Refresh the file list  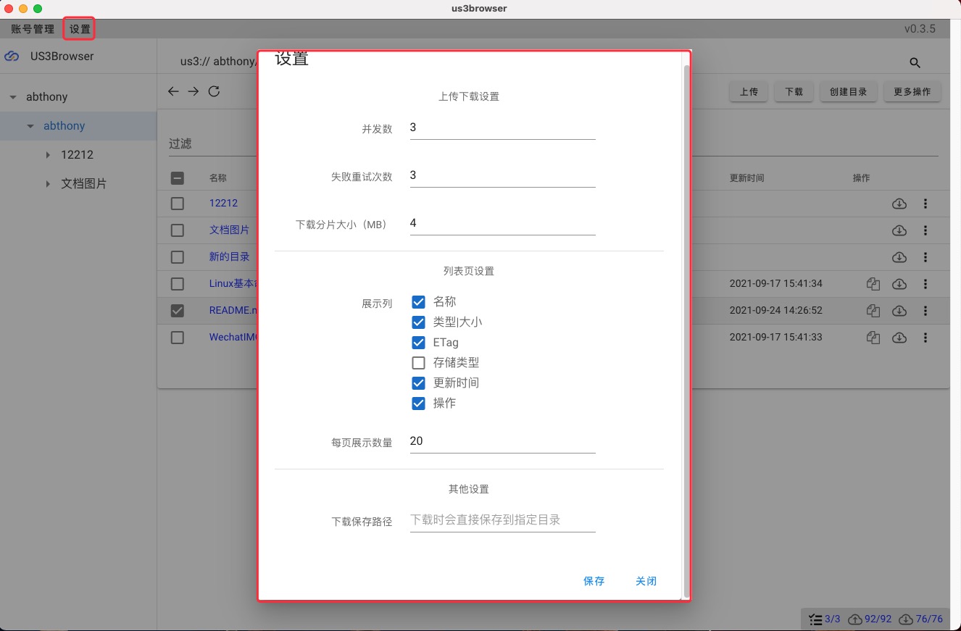(214, 91)
